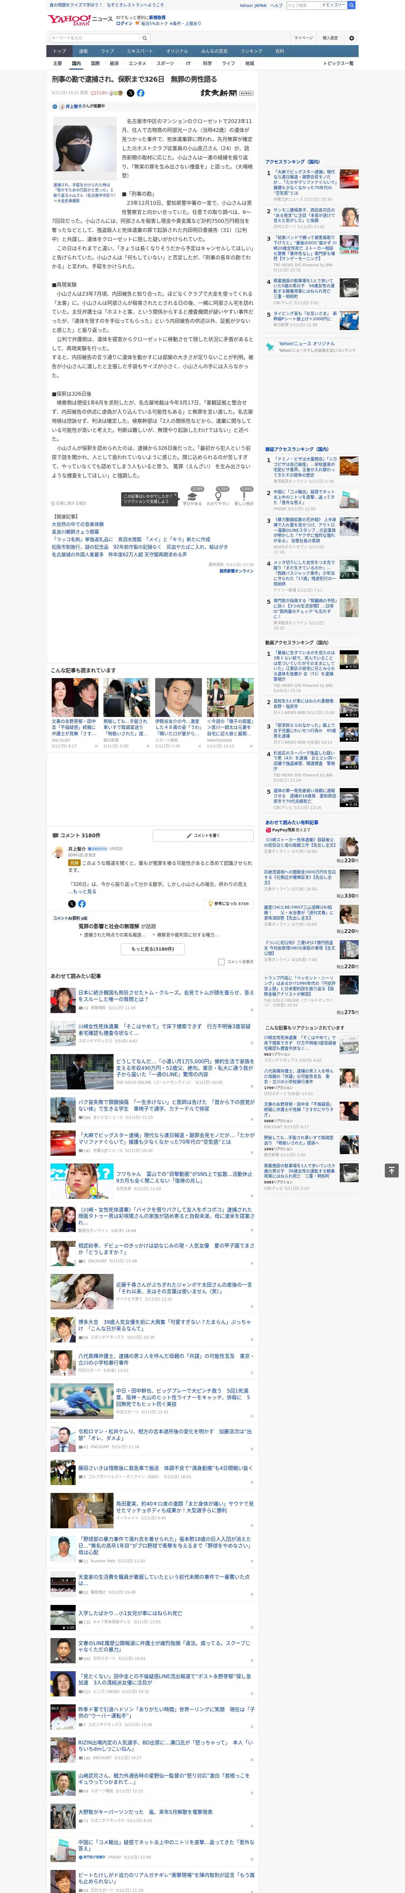Click the Yahoo! JAPAN News logo

(x=80, y=20)
